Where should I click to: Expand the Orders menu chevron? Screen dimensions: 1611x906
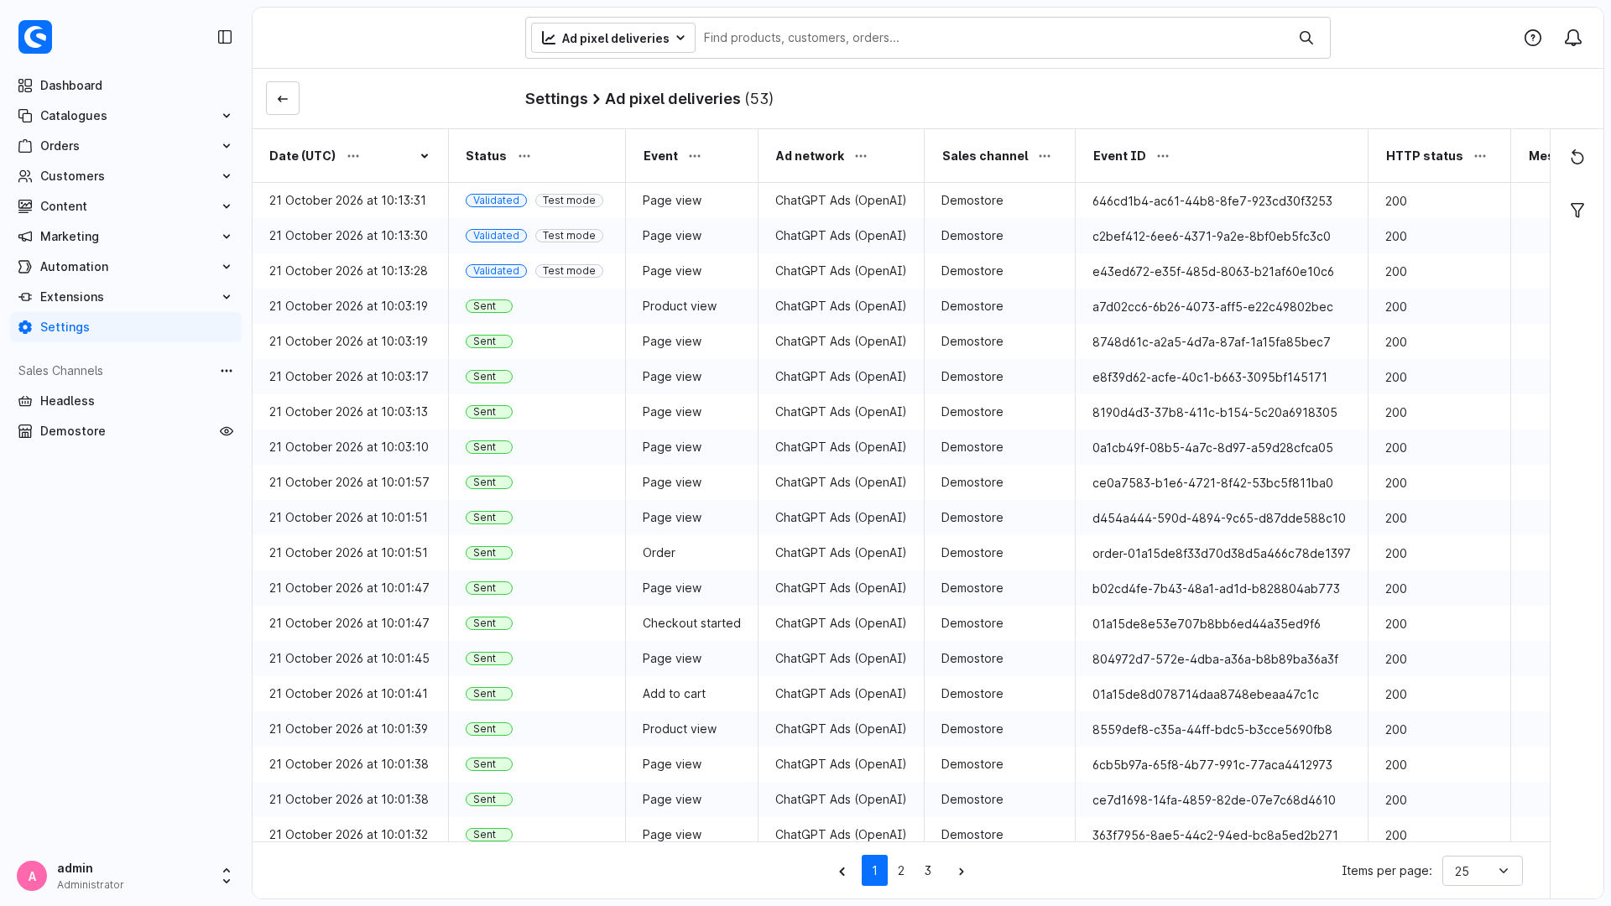pyautogui.click(x=227, y=146)
